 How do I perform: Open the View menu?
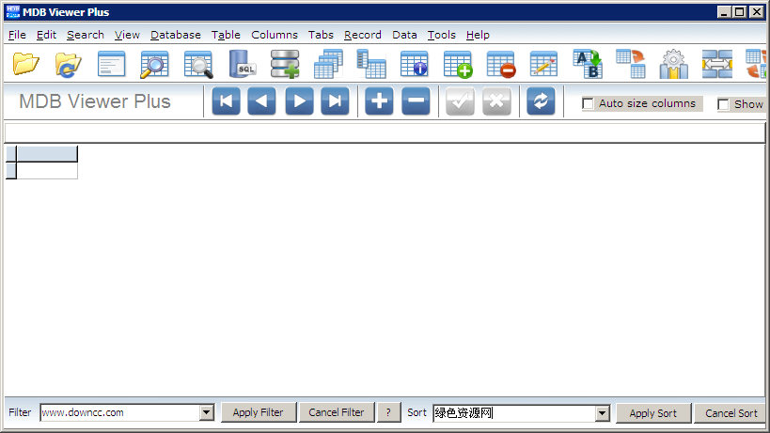(x=127, y=35)
